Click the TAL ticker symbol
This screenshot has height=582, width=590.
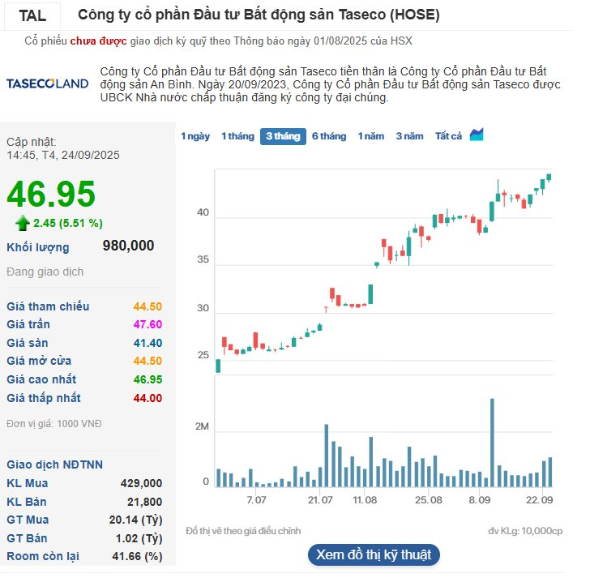point(32,15)
